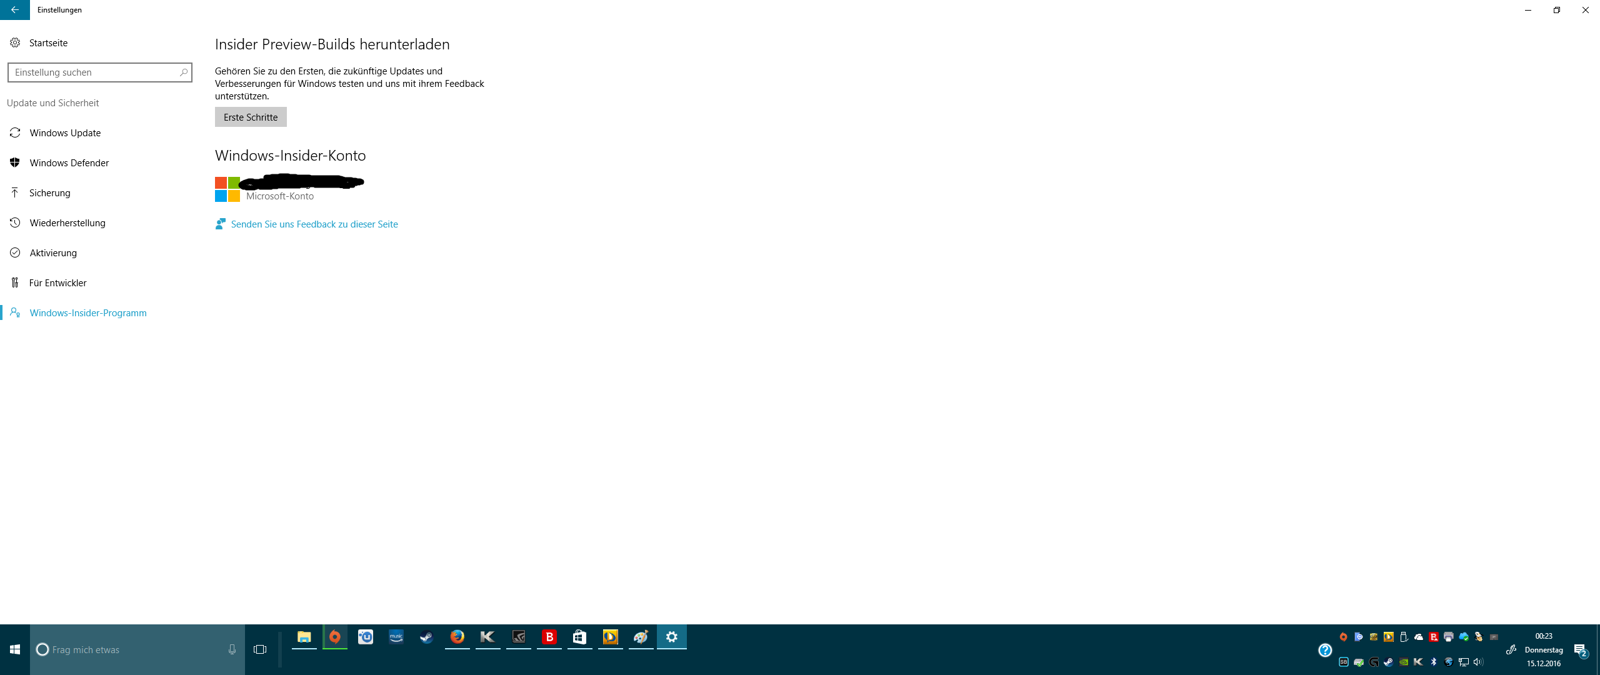
Task: Select the Aktivierung sidebar item
Action: 53,253
